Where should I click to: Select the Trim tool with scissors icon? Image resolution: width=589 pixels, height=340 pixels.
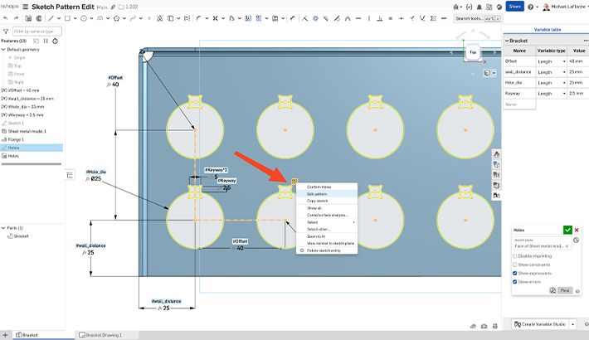tap(215, 18)
